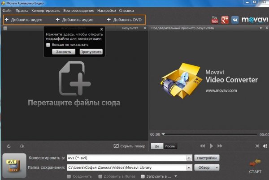This screenshot has width=269, height=180.
Task: Click the Пропустить button in tooltip
Action: coord(91,52)
